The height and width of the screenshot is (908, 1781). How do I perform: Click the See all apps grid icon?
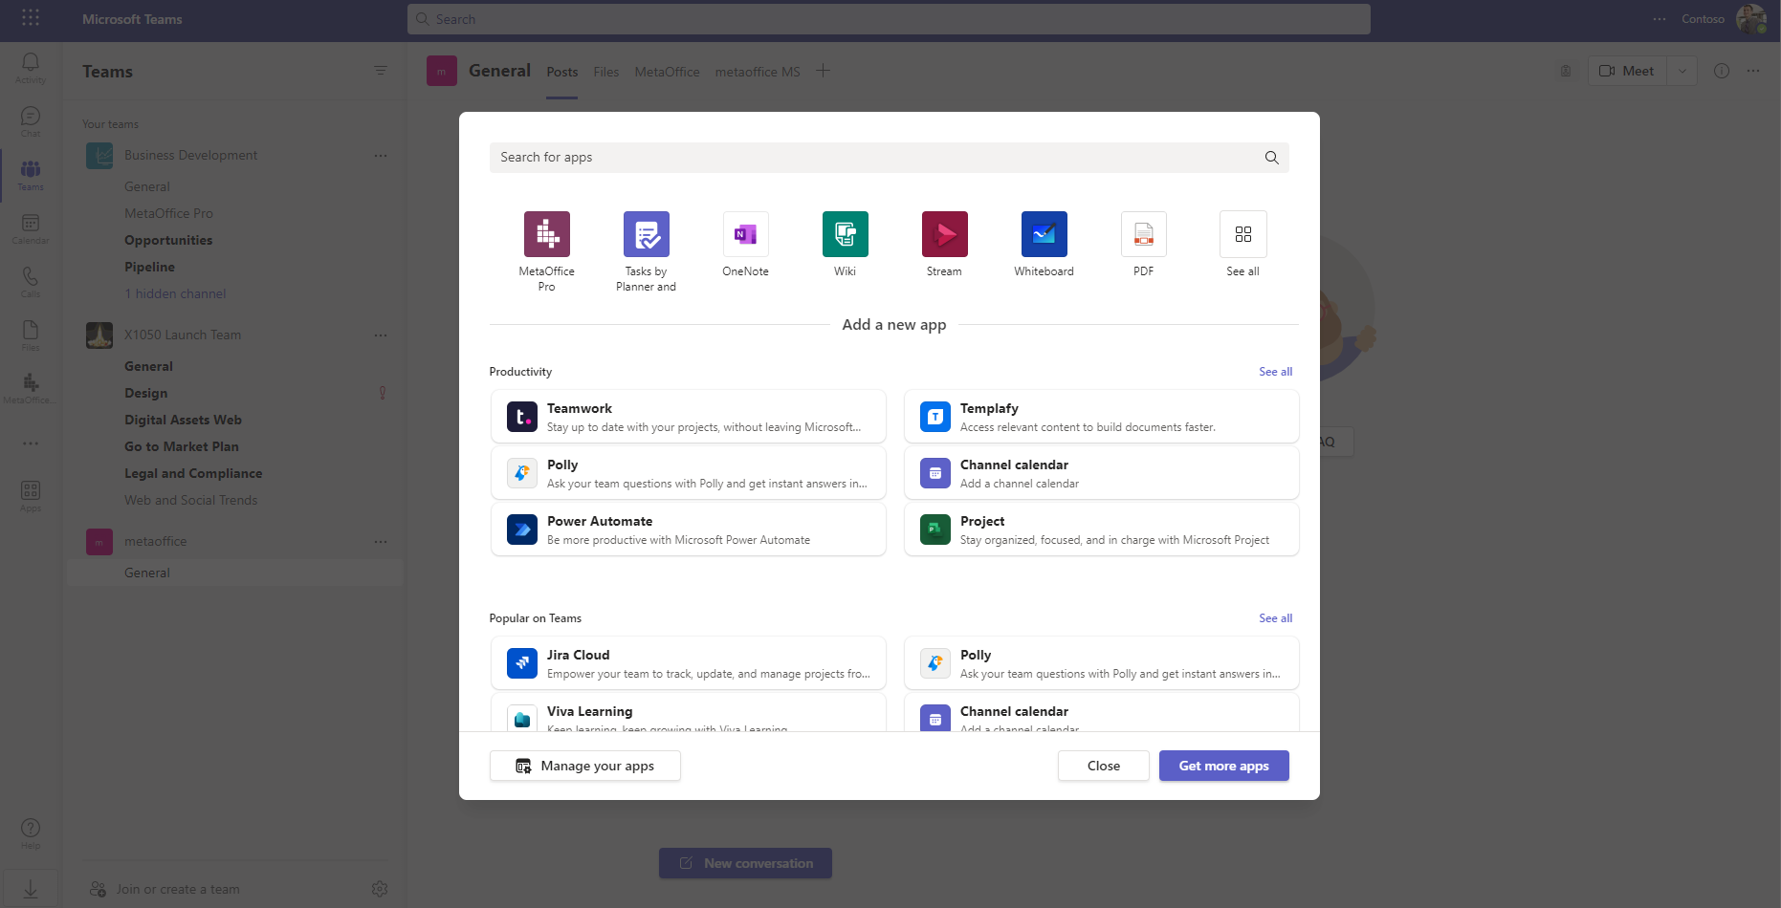coord(1242,234)
